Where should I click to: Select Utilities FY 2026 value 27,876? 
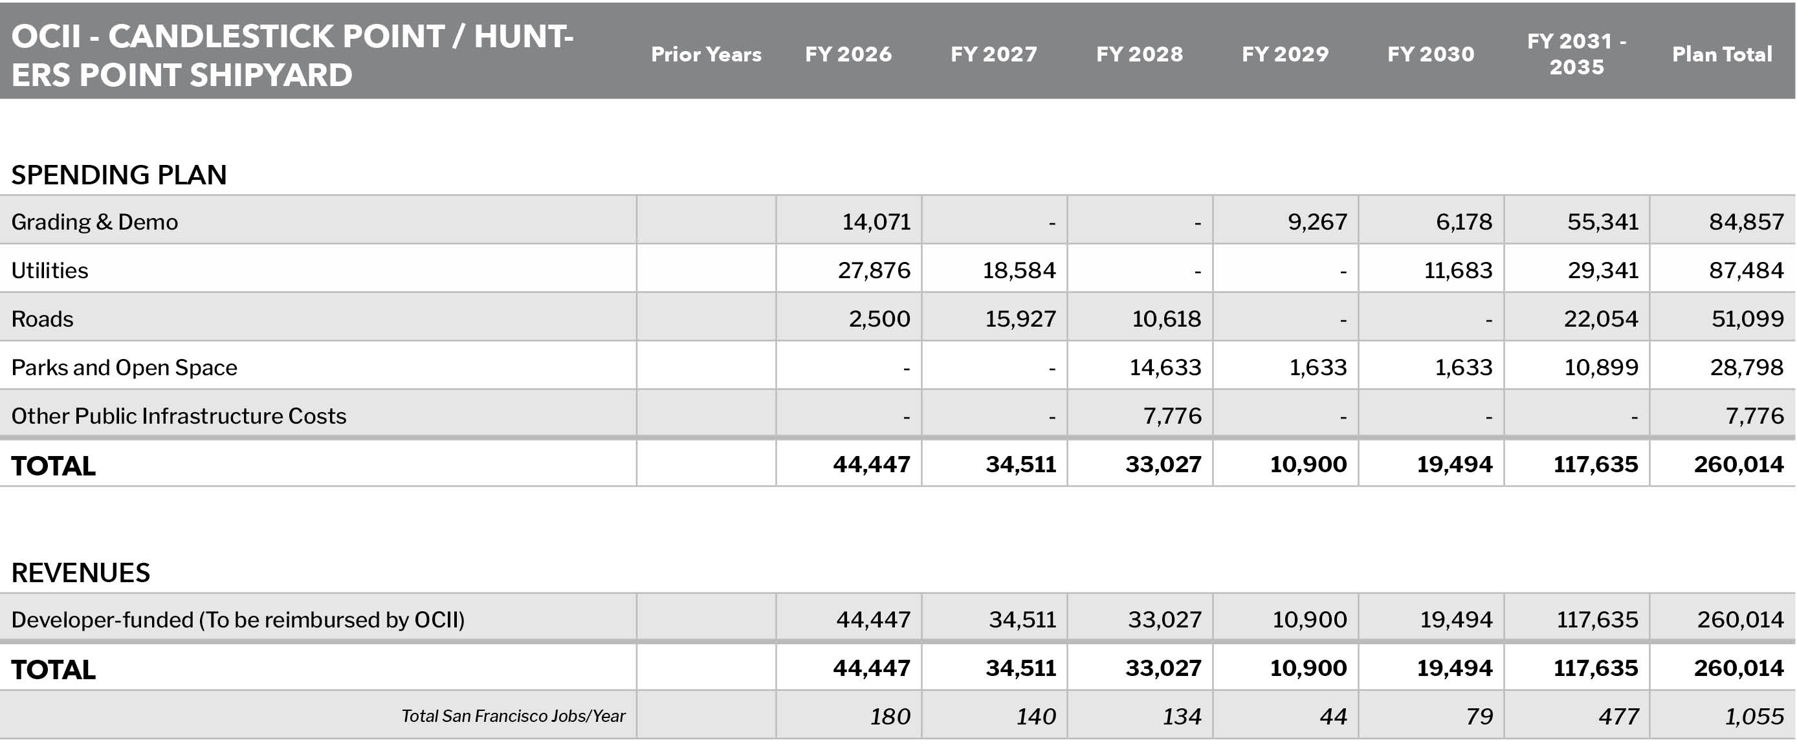click(874, 270)
